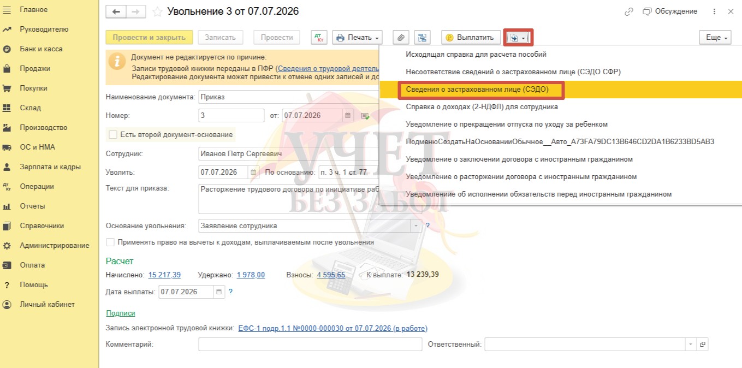742x368 pixels.
Task: Enable Есть второй документ-основание checkbox
Action: coord(113,134)
